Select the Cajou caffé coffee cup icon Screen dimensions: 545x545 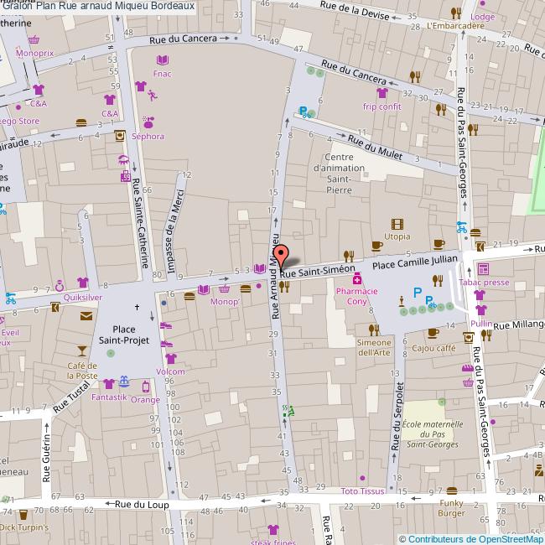click(433, 332)
